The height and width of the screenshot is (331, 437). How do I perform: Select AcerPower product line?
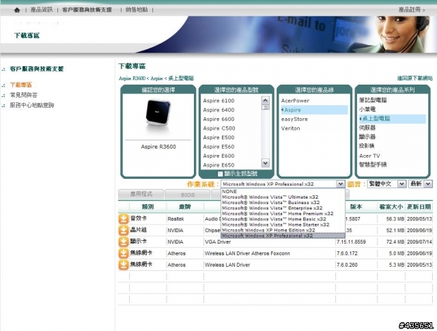point(295,101)
